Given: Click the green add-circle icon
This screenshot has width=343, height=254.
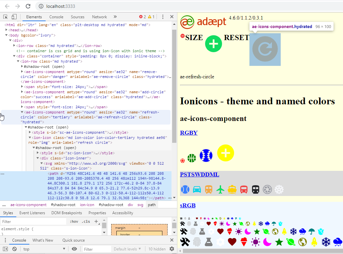Looking at the screenshot, I should pos(214,44).
